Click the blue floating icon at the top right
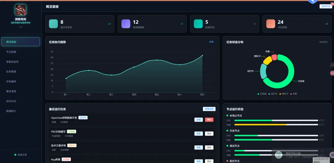 point(312,1)
